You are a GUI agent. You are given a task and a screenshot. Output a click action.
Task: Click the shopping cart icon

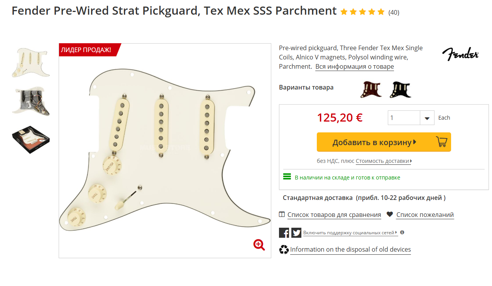pyautogui.click(x=441, y=142)
